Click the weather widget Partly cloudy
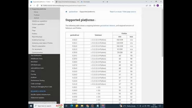This screenshot has width=192, height=108. click(x=127, y=106)
